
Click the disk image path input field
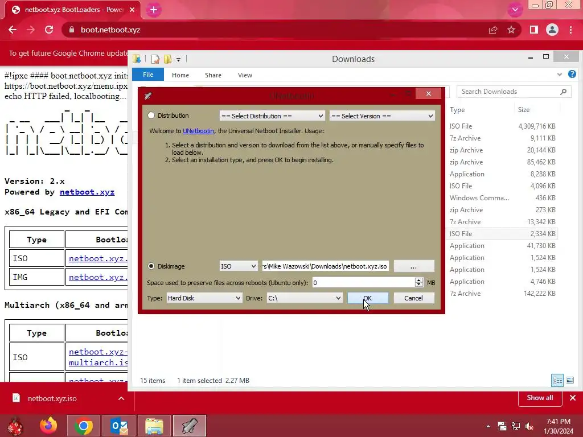pos(325,266)
